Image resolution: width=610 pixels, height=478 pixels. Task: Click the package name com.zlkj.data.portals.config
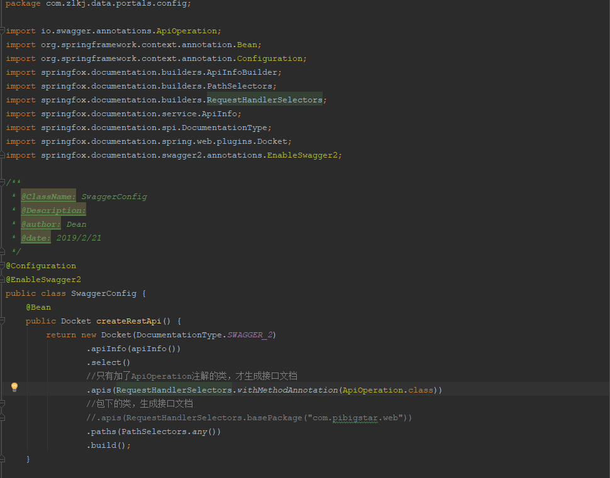pyautogui.click(x=116, y=4)
